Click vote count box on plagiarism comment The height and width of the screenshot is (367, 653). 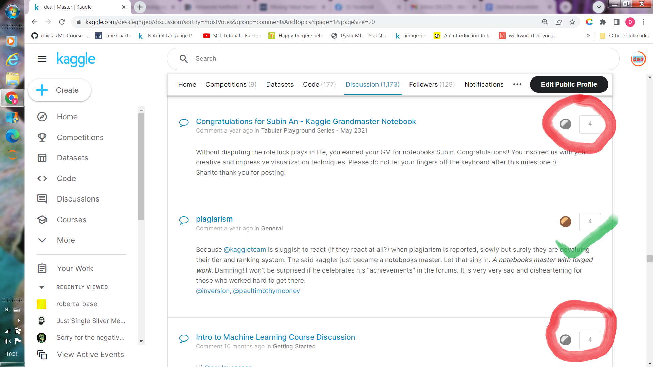click(590, 222)
